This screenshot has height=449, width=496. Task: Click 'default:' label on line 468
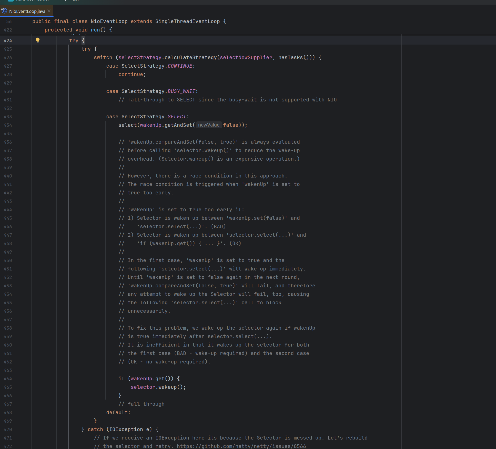(x=118, y=412)
